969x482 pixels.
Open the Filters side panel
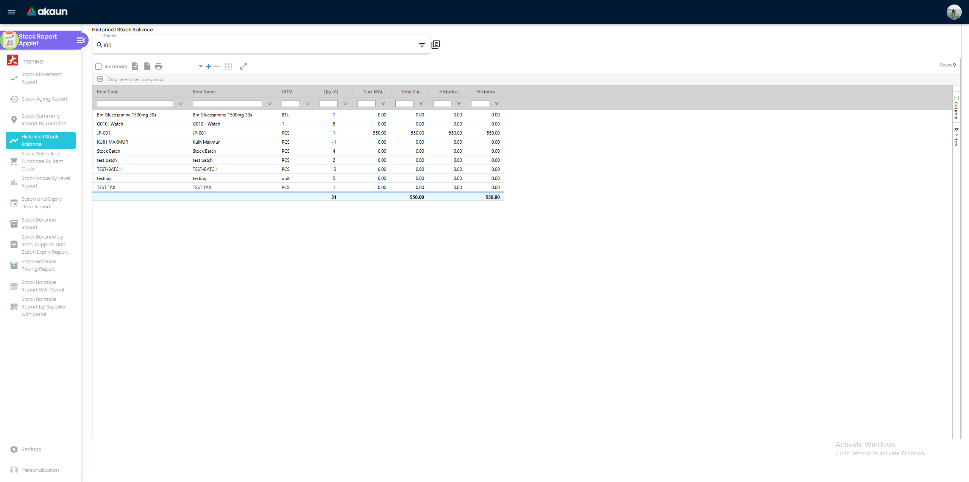coord(956,137)
